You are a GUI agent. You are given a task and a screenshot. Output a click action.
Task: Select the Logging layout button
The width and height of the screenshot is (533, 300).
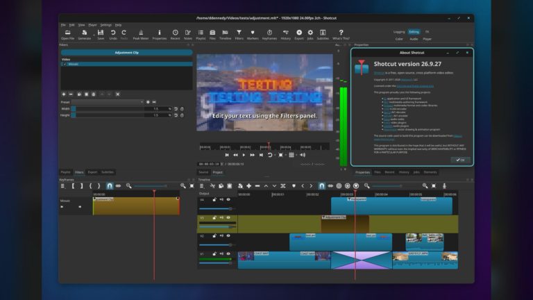pyautogui.click(x=399, y=32)
